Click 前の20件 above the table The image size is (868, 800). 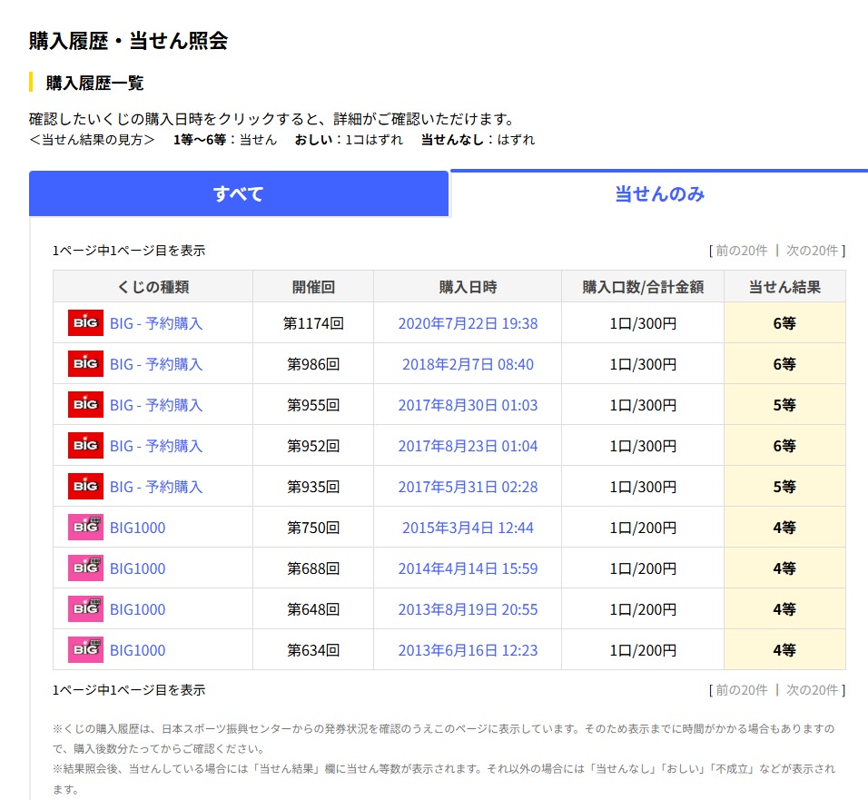(x=741, y=251)
